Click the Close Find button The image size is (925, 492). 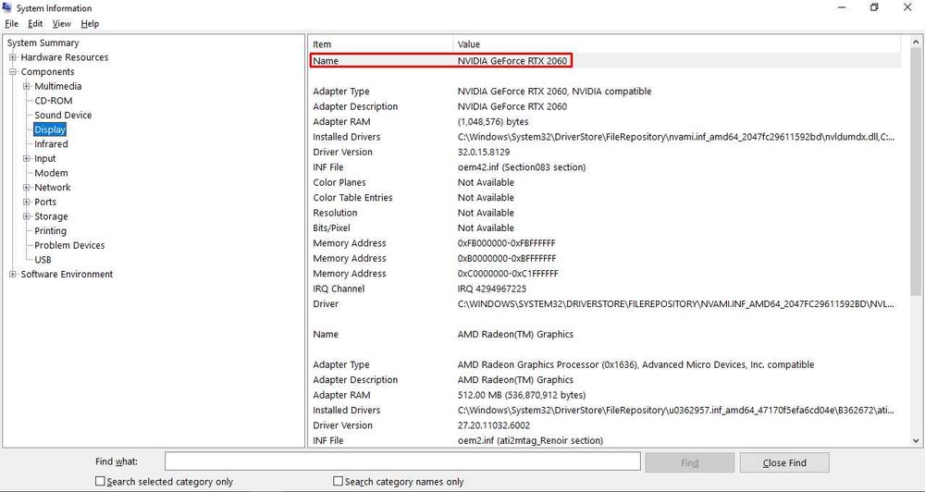(x=784, y=463)
